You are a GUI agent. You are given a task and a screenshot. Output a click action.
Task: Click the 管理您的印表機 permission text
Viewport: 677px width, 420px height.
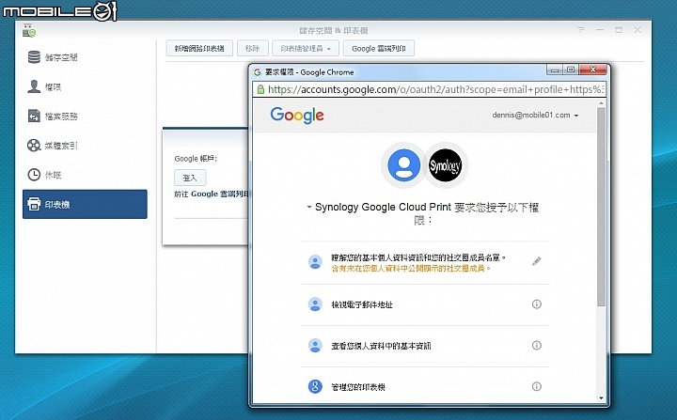[358, 387]
